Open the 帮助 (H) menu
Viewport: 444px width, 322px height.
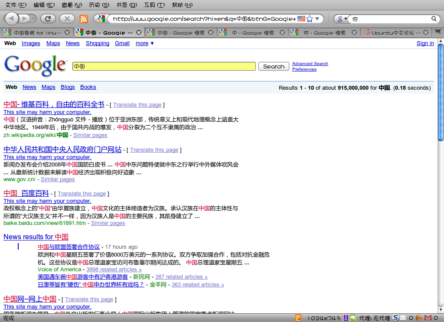tap(182, 5)
